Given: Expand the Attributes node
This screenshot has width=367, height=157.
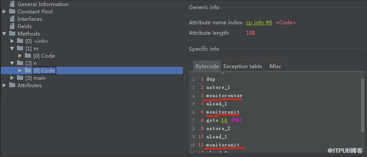Looking at the screenshot, I should [x=4, y=85].
